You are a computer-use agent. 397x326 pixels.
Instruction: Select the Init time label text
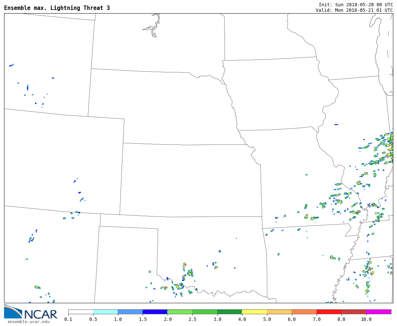pos(355,4)
